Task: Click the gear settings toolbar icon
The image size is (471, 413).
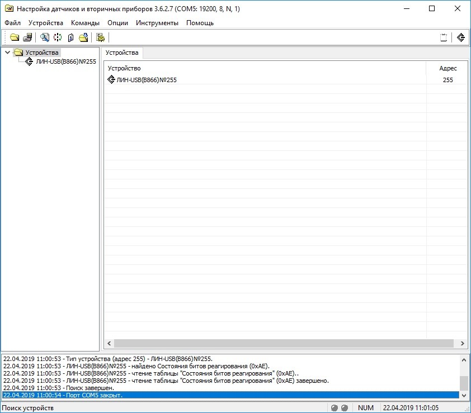Action: 100,37
